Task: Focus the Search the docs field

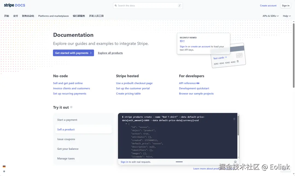Action: tap(148, 6)
